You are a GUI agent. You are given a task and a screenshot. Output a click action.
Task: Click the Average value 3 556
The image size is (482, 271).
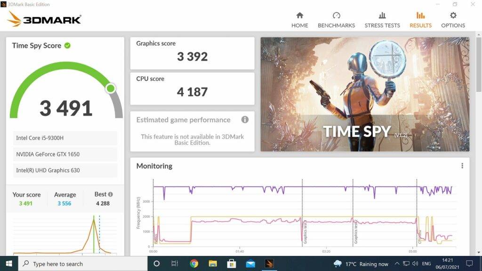point(64,203)
